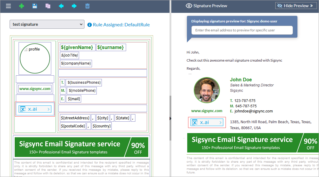This screenshot has width=319, height=177.
Task: Select the ${mobilePhone} placeholder field
Action: click(x=82, y=91)
